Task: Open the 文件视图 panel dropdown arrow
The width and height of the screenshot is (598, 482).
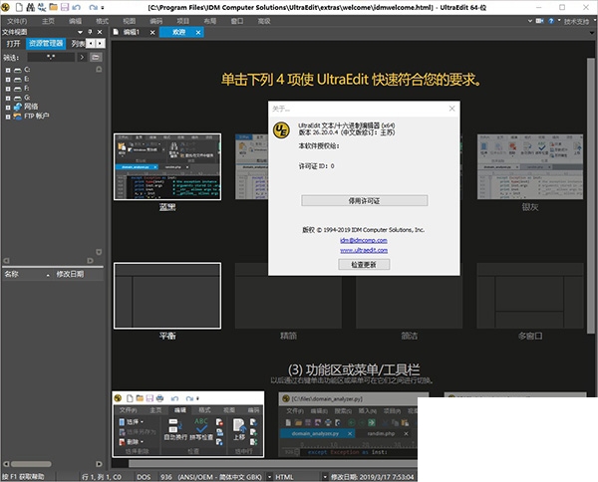Action: 80,32
